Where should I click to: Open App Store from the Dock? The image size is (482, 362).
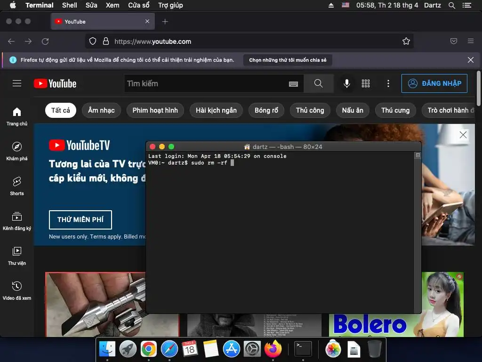[232, 349]
